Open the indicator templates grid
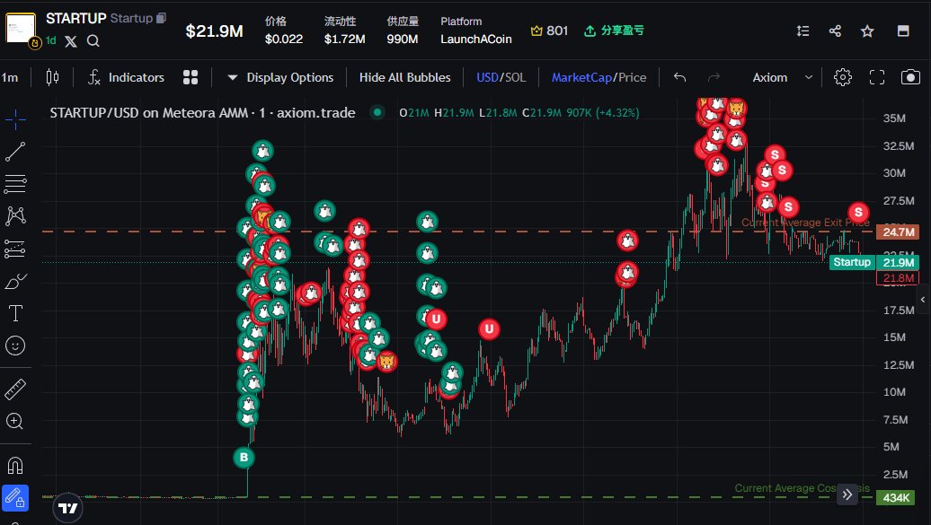931x525 pixels. coord(191,77)
